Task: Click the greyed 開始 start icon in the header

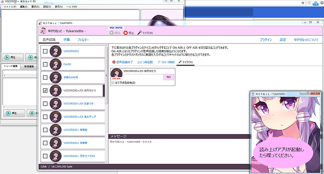Action: click(x=112, y=33)
